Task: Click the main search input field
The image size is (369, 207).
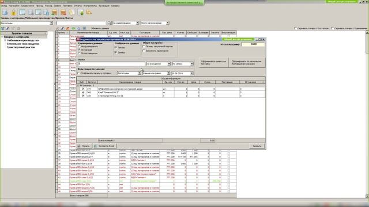Action: pyautogui.click(x=81, y=23)
